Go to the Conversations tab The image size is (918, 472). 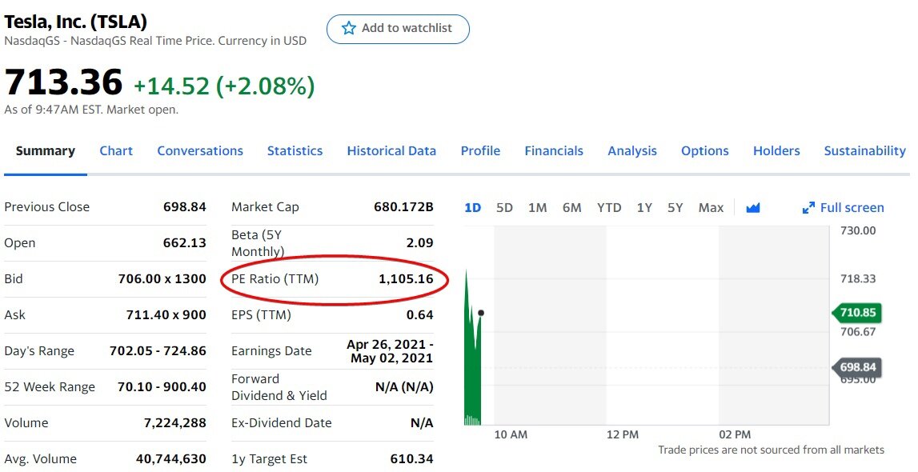coord(199,151)
